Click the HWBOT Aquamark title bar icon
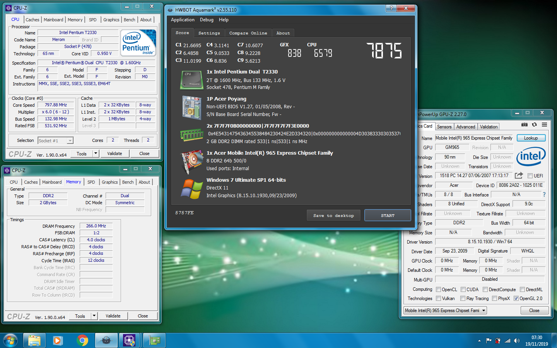 (x=170, y=10)
